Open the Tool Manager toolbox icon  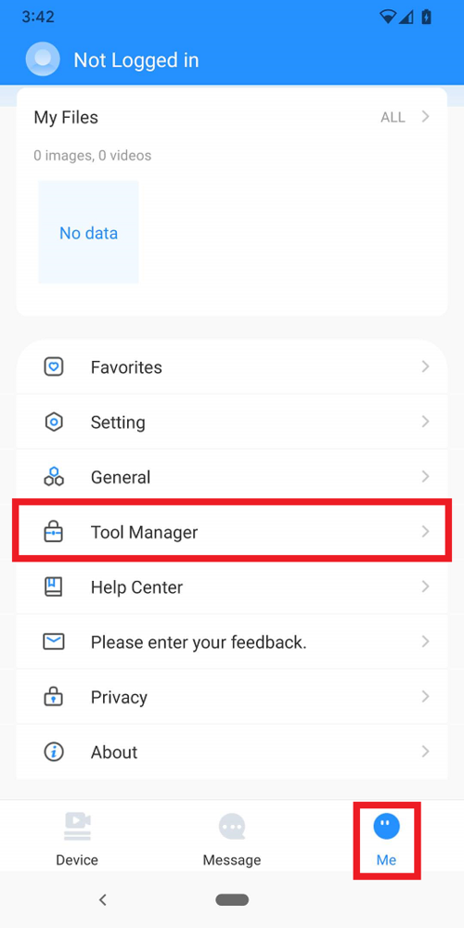point(54,532)
